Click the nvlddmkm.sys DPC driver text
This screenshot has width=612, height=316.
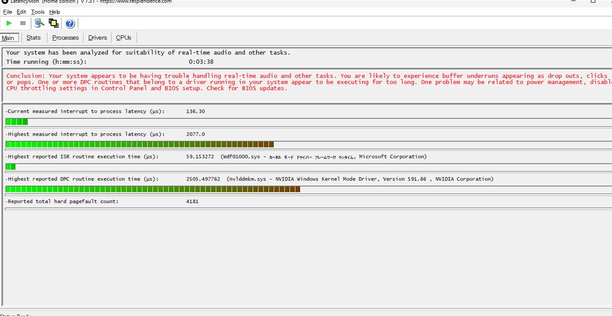pyautogui.click(x=360, y=179)
